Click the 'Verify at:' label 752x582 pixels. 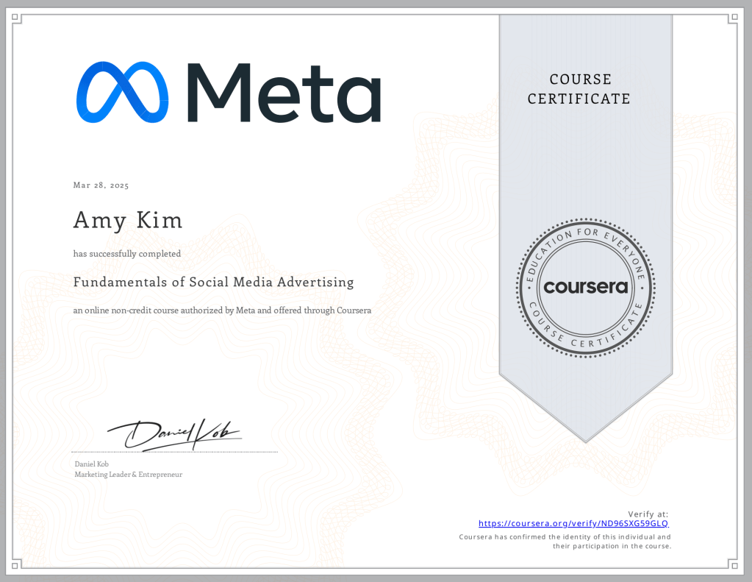(648, 514)
